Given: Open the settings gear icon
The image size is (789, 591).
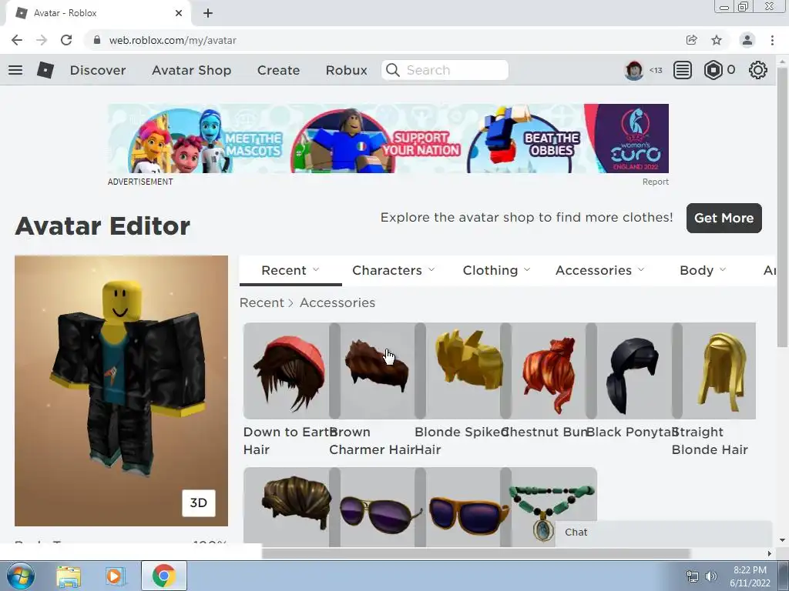Looking at the screenshot, I should coord(758,70).
